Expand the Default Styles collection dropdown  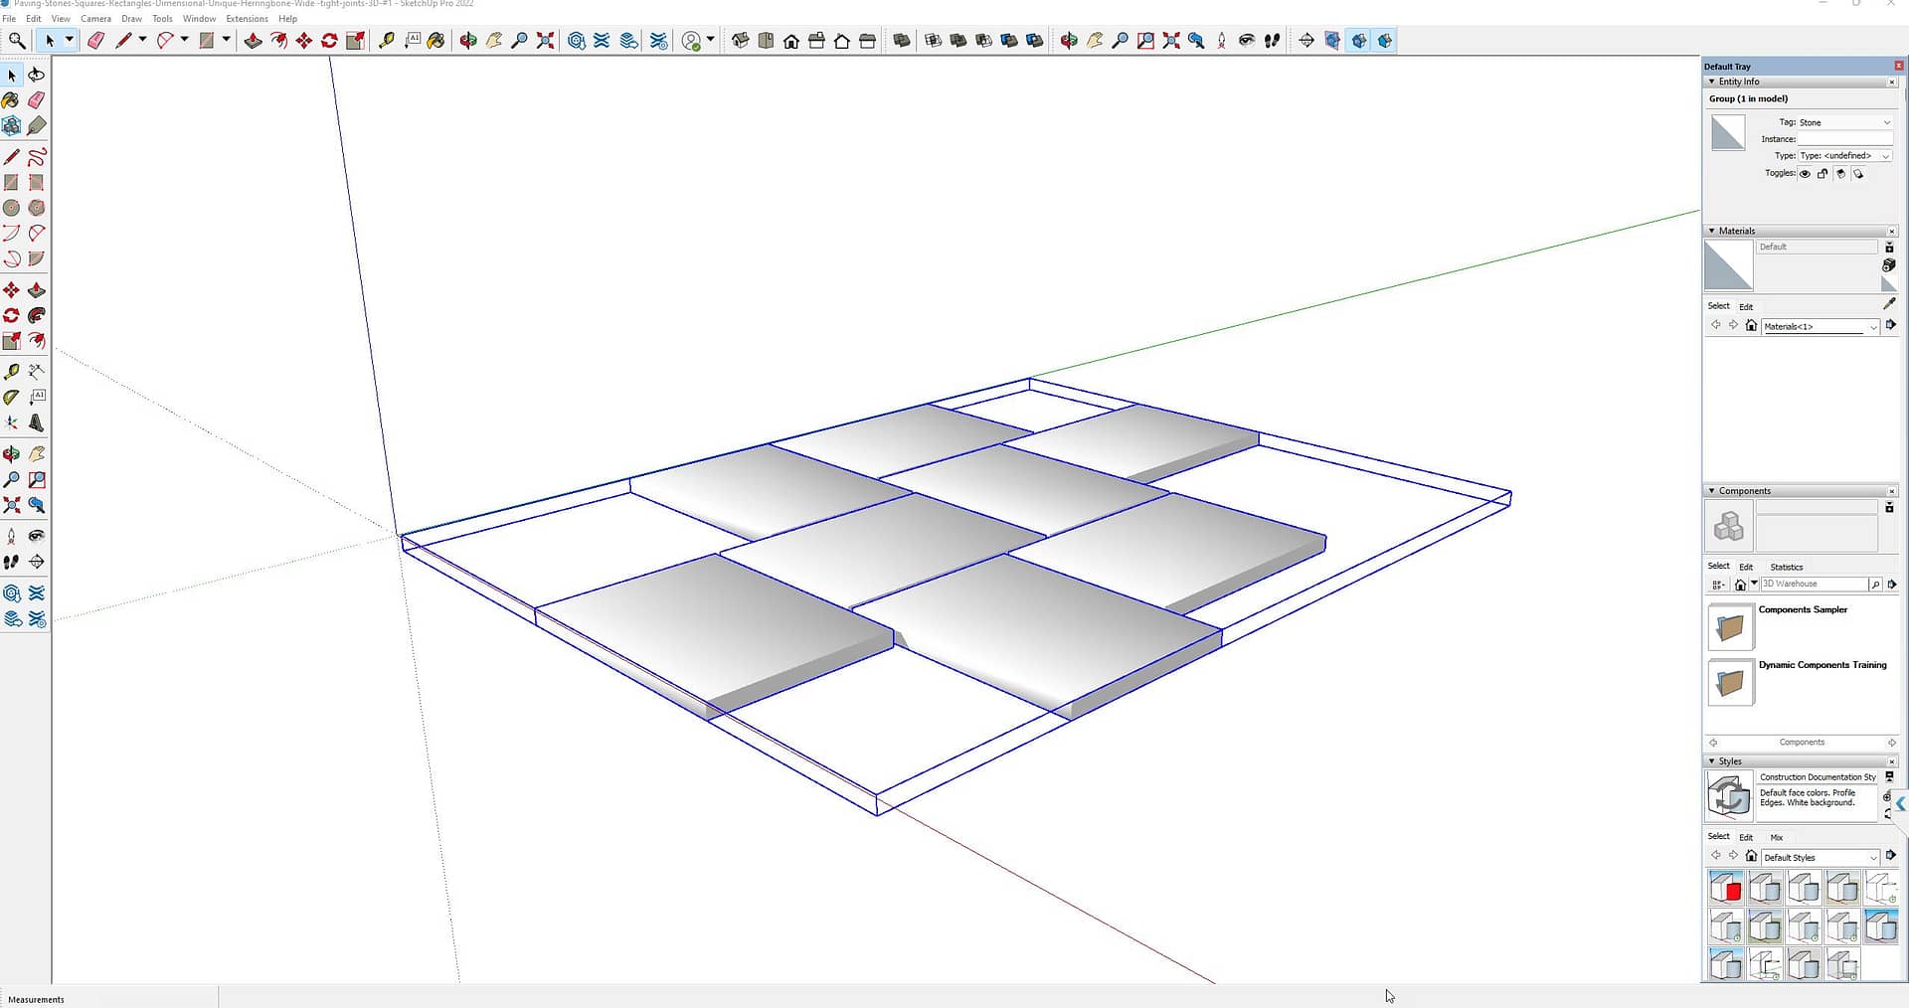point(1872,857)
